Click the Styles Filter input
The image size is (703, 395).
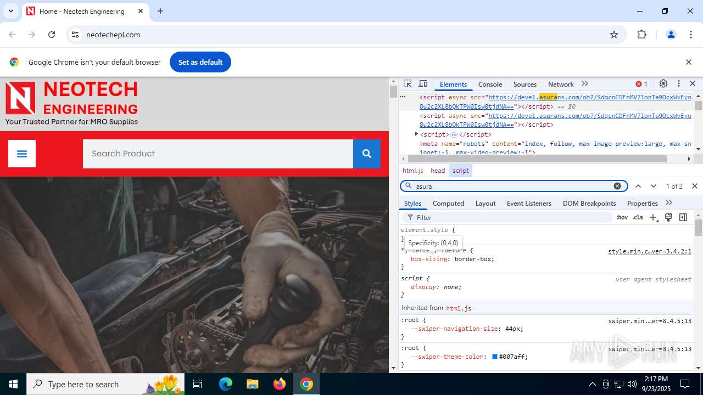507,218
